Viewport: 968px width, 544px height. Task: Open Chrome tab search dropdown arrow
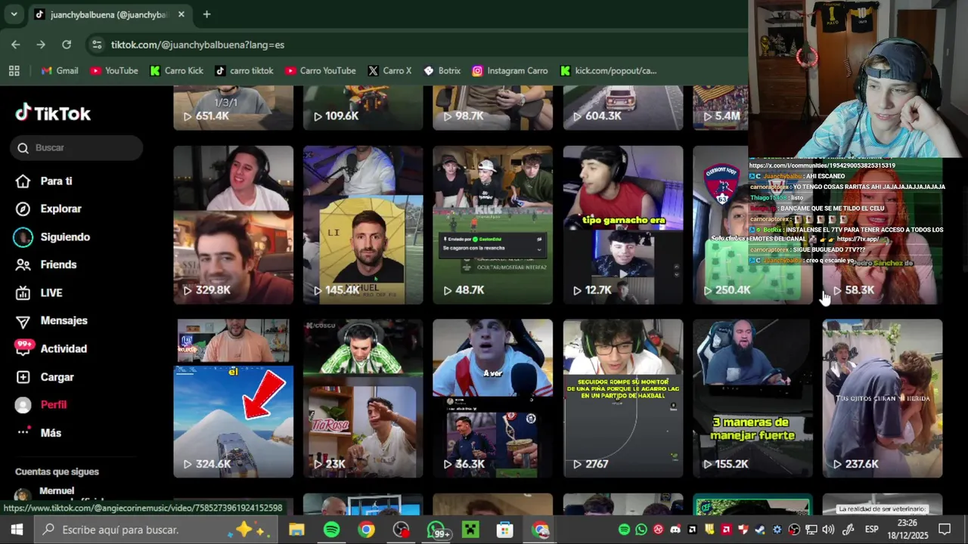click(x=14, y=14)
